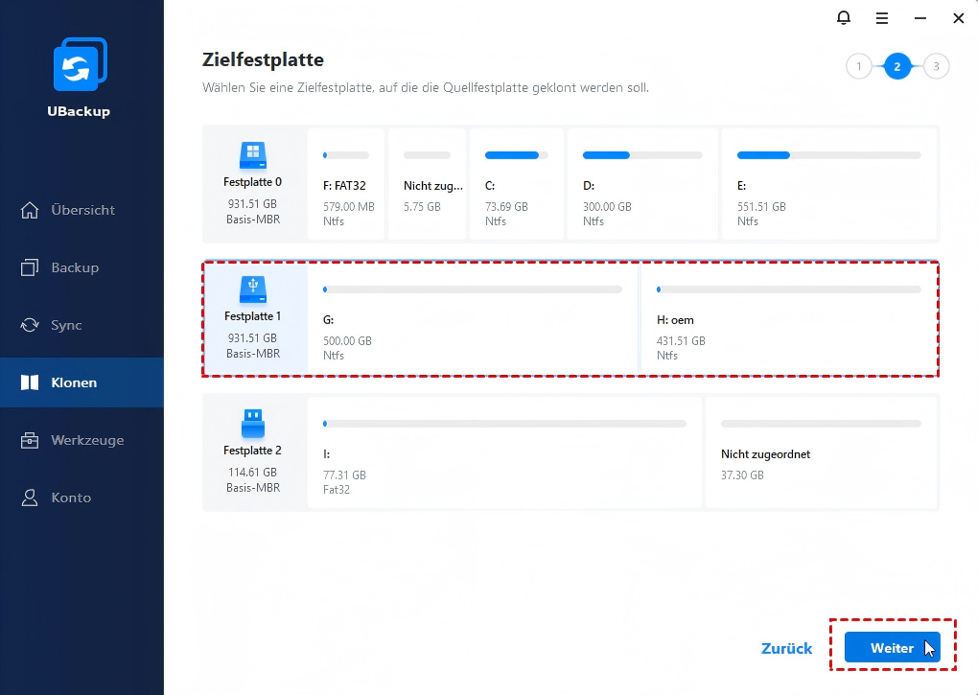The height and width of the screenshot is (695, 978).
Task: Open the Konto section
Action: (71, 498)
